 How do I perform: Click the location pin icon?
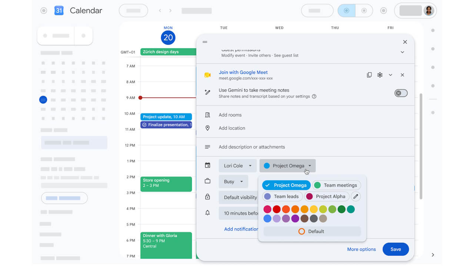[x=207, y=128]
